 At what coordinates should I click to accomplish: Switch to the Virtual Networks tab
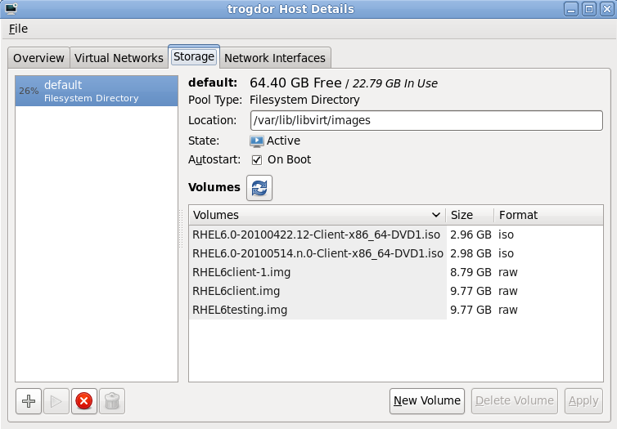tap(119, 58)
